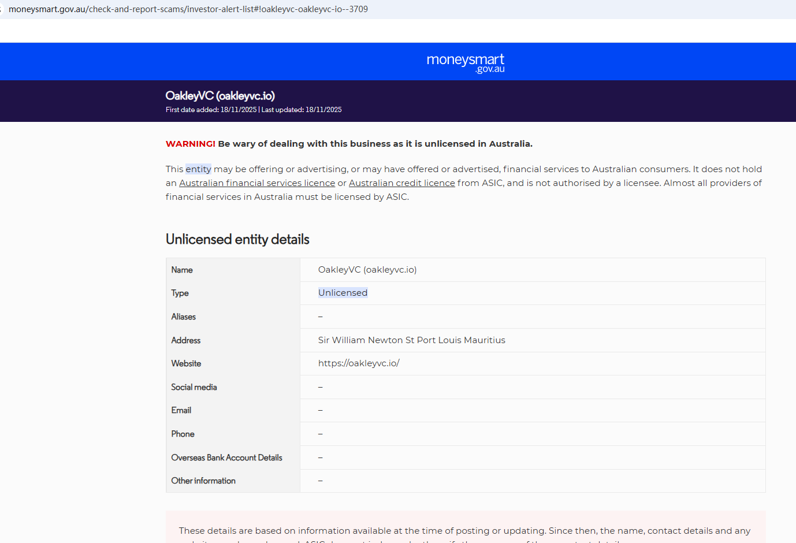
Task: Click the highlighted Unlicensed type value
Action: tap(343, 293)
